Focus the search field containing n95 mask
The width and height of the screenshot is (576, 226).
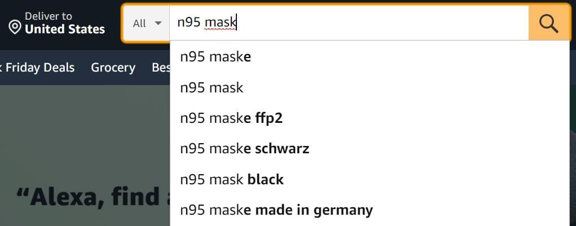pos(349,24)
